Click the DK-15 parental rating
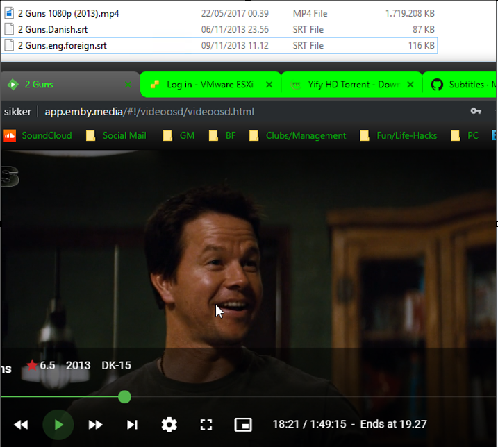Viewport: 498px width, 447px height. point(116,365)
